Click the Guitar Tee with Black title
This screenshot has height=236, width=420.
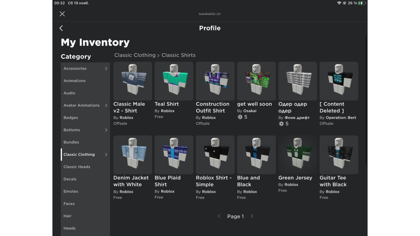click(333, 181)
